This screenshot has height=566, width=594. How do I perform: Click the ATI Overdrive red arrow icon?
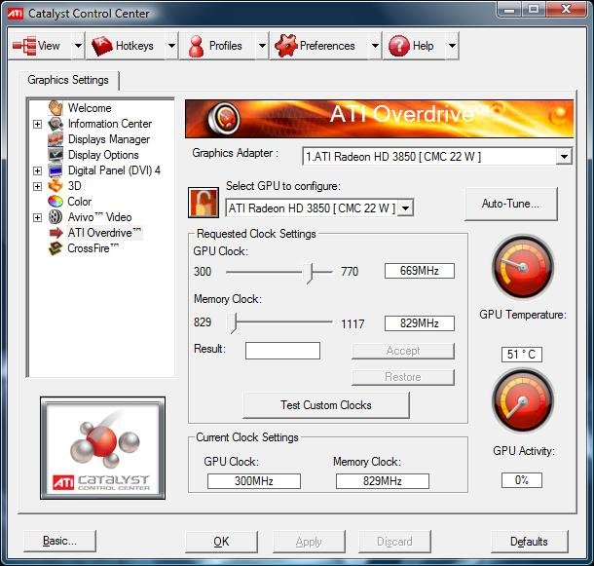(56, 233)
